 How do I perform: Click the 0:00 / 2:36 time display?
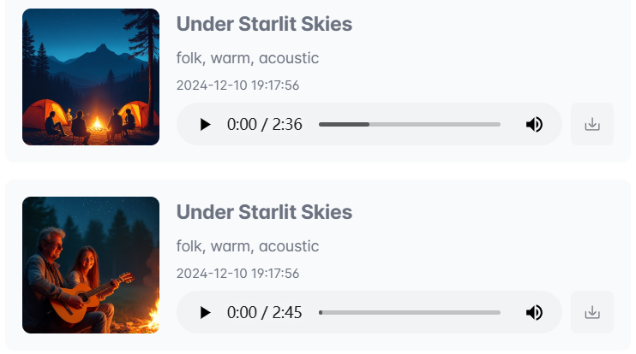click(x=264, y=125)
